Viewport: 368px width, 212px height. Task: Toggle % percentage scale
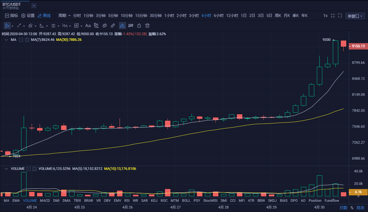pos(352,208)
